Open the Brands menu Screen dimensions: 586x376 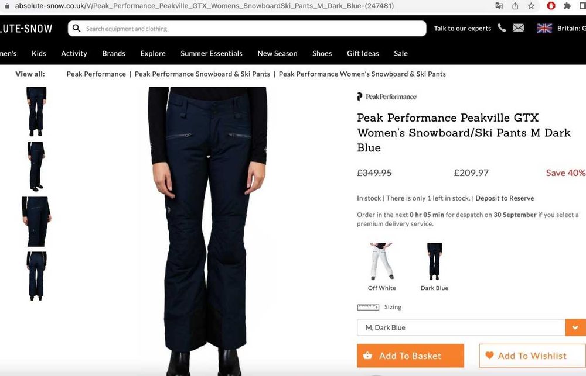pyautogui.click(x=114, y=53)
